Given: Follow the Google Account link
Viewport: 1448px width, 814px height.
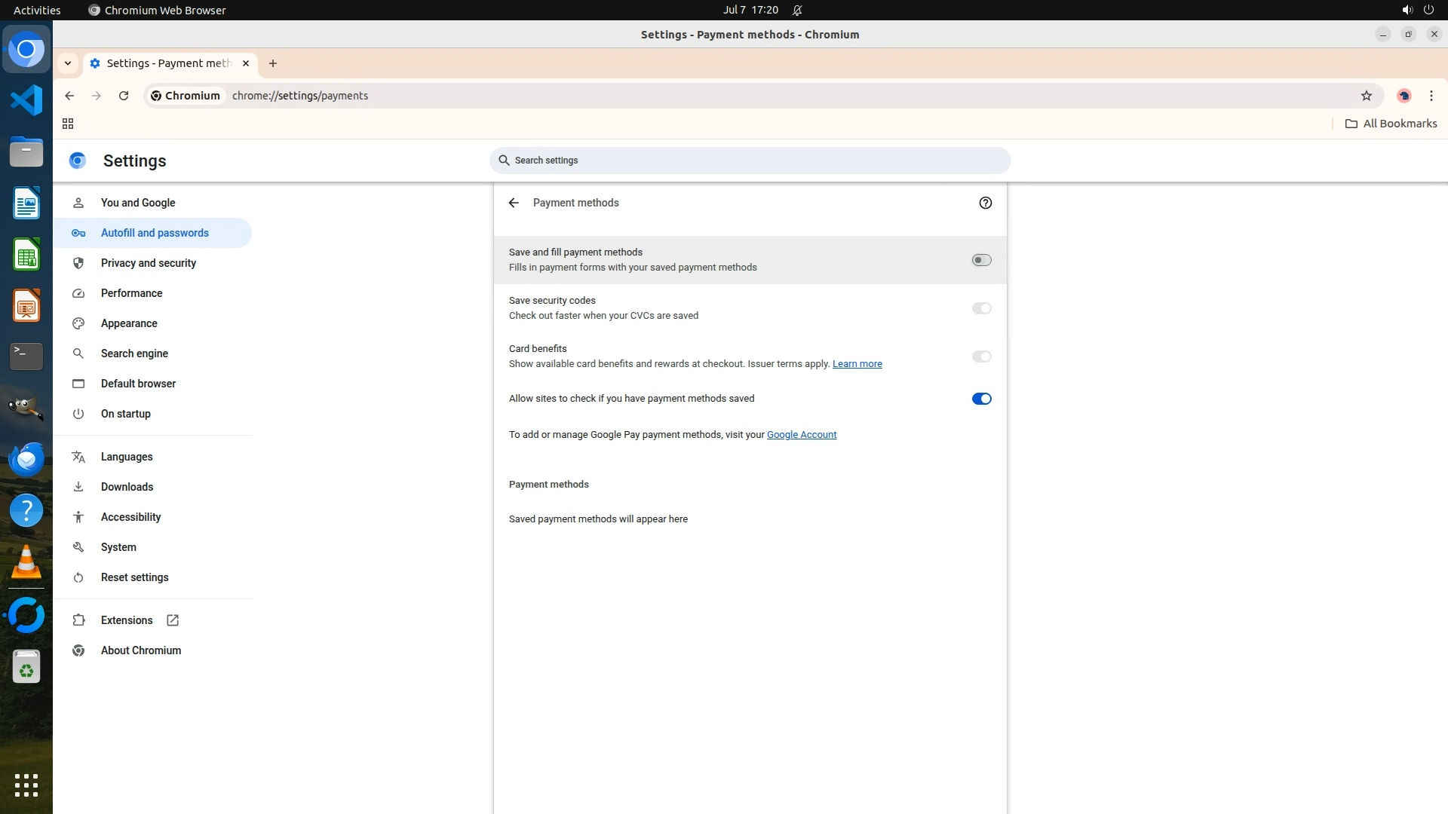Looking at the screenshot, I should coord(801,435).
